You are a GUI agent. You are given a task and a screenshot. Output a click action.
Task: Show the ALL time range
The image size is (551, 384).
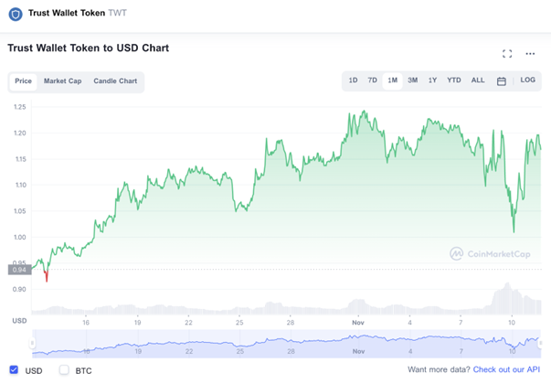coord(478,81)
